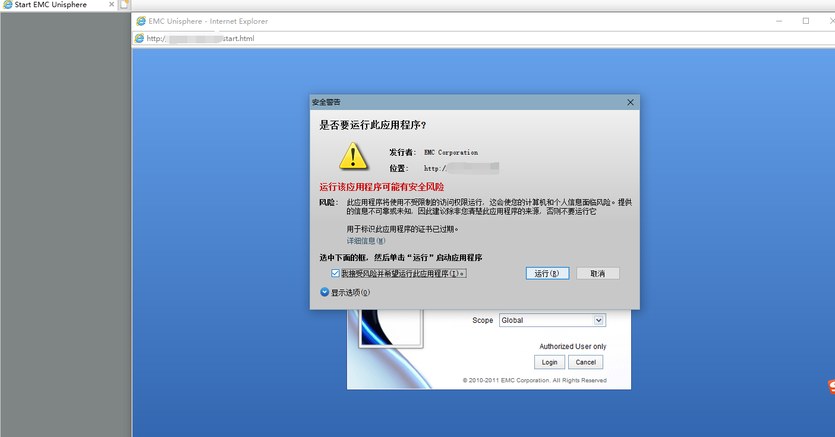Click the red 运行该应用程序可能有安全风险 warning text

[382, 187]
